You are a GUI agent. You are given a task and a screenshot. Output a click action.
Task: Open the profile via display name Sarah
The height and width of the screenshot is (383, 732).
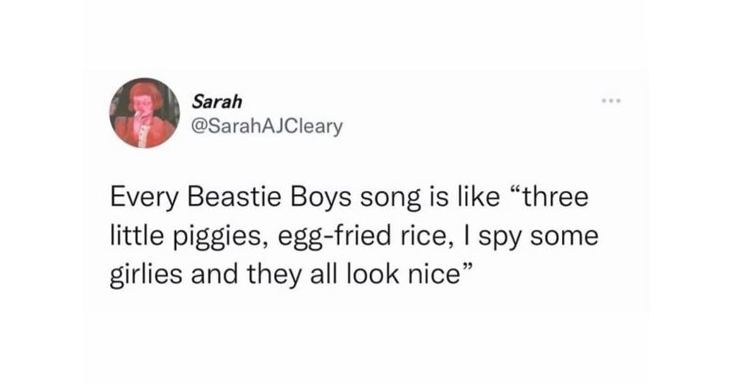[209, 99]
